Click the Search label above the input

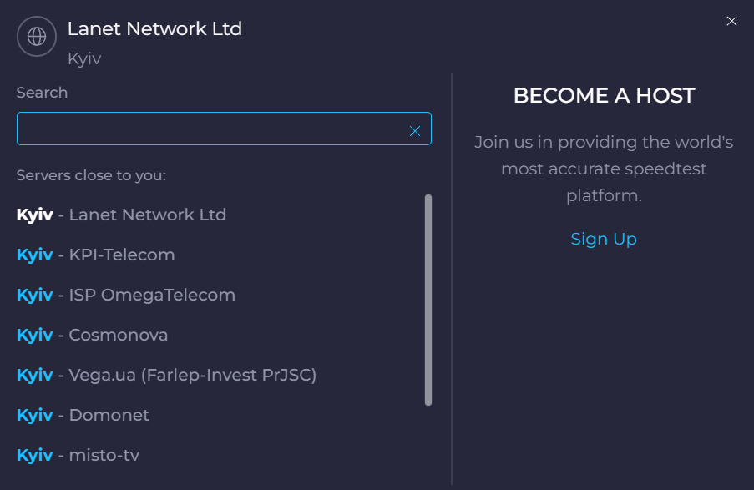coord(42,93)
